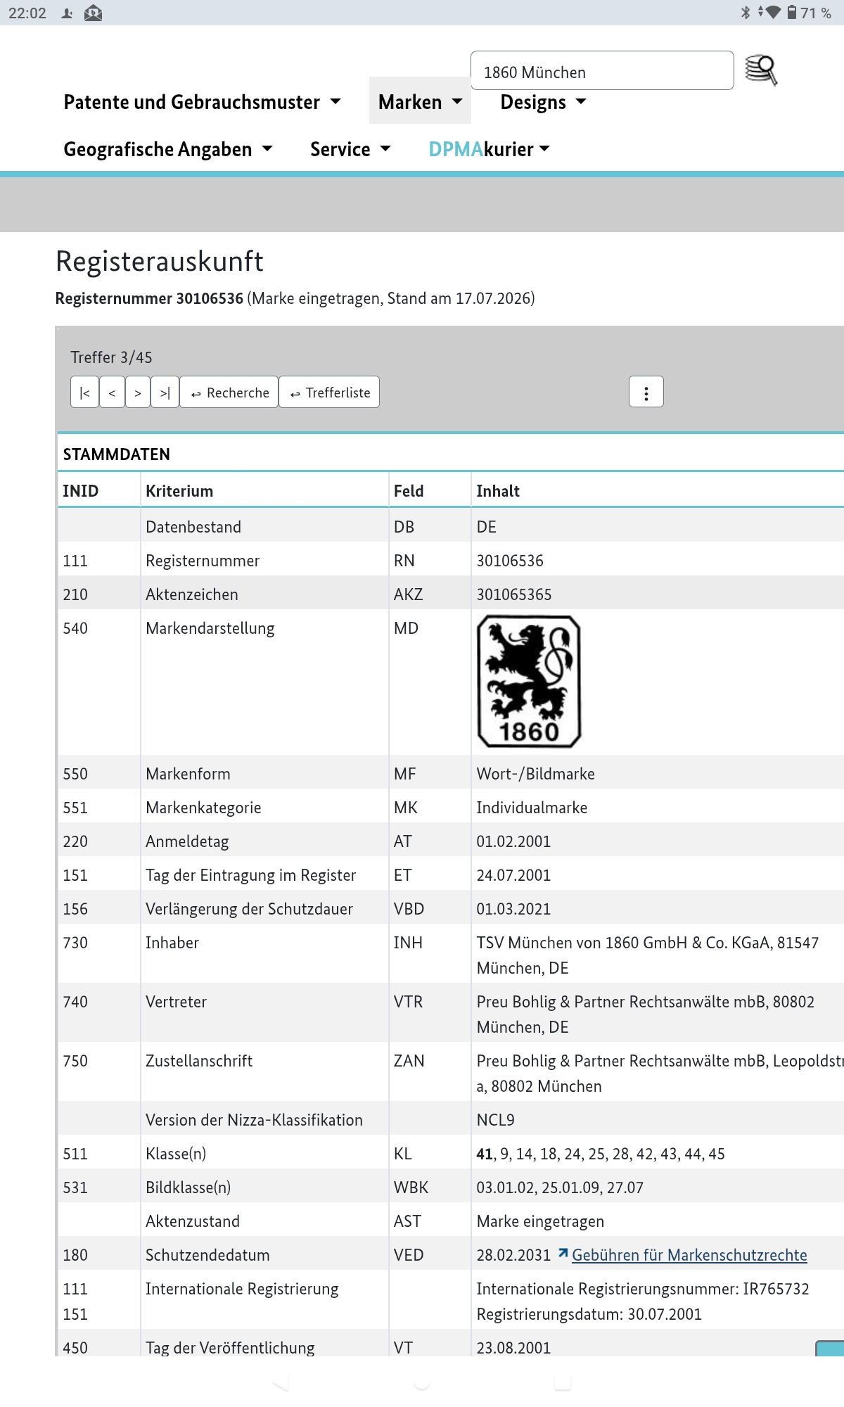Image resolution: width=844 pixels, height=1407 pixels.
Task: Go to next hit with > button
Action: pos(138,392)
